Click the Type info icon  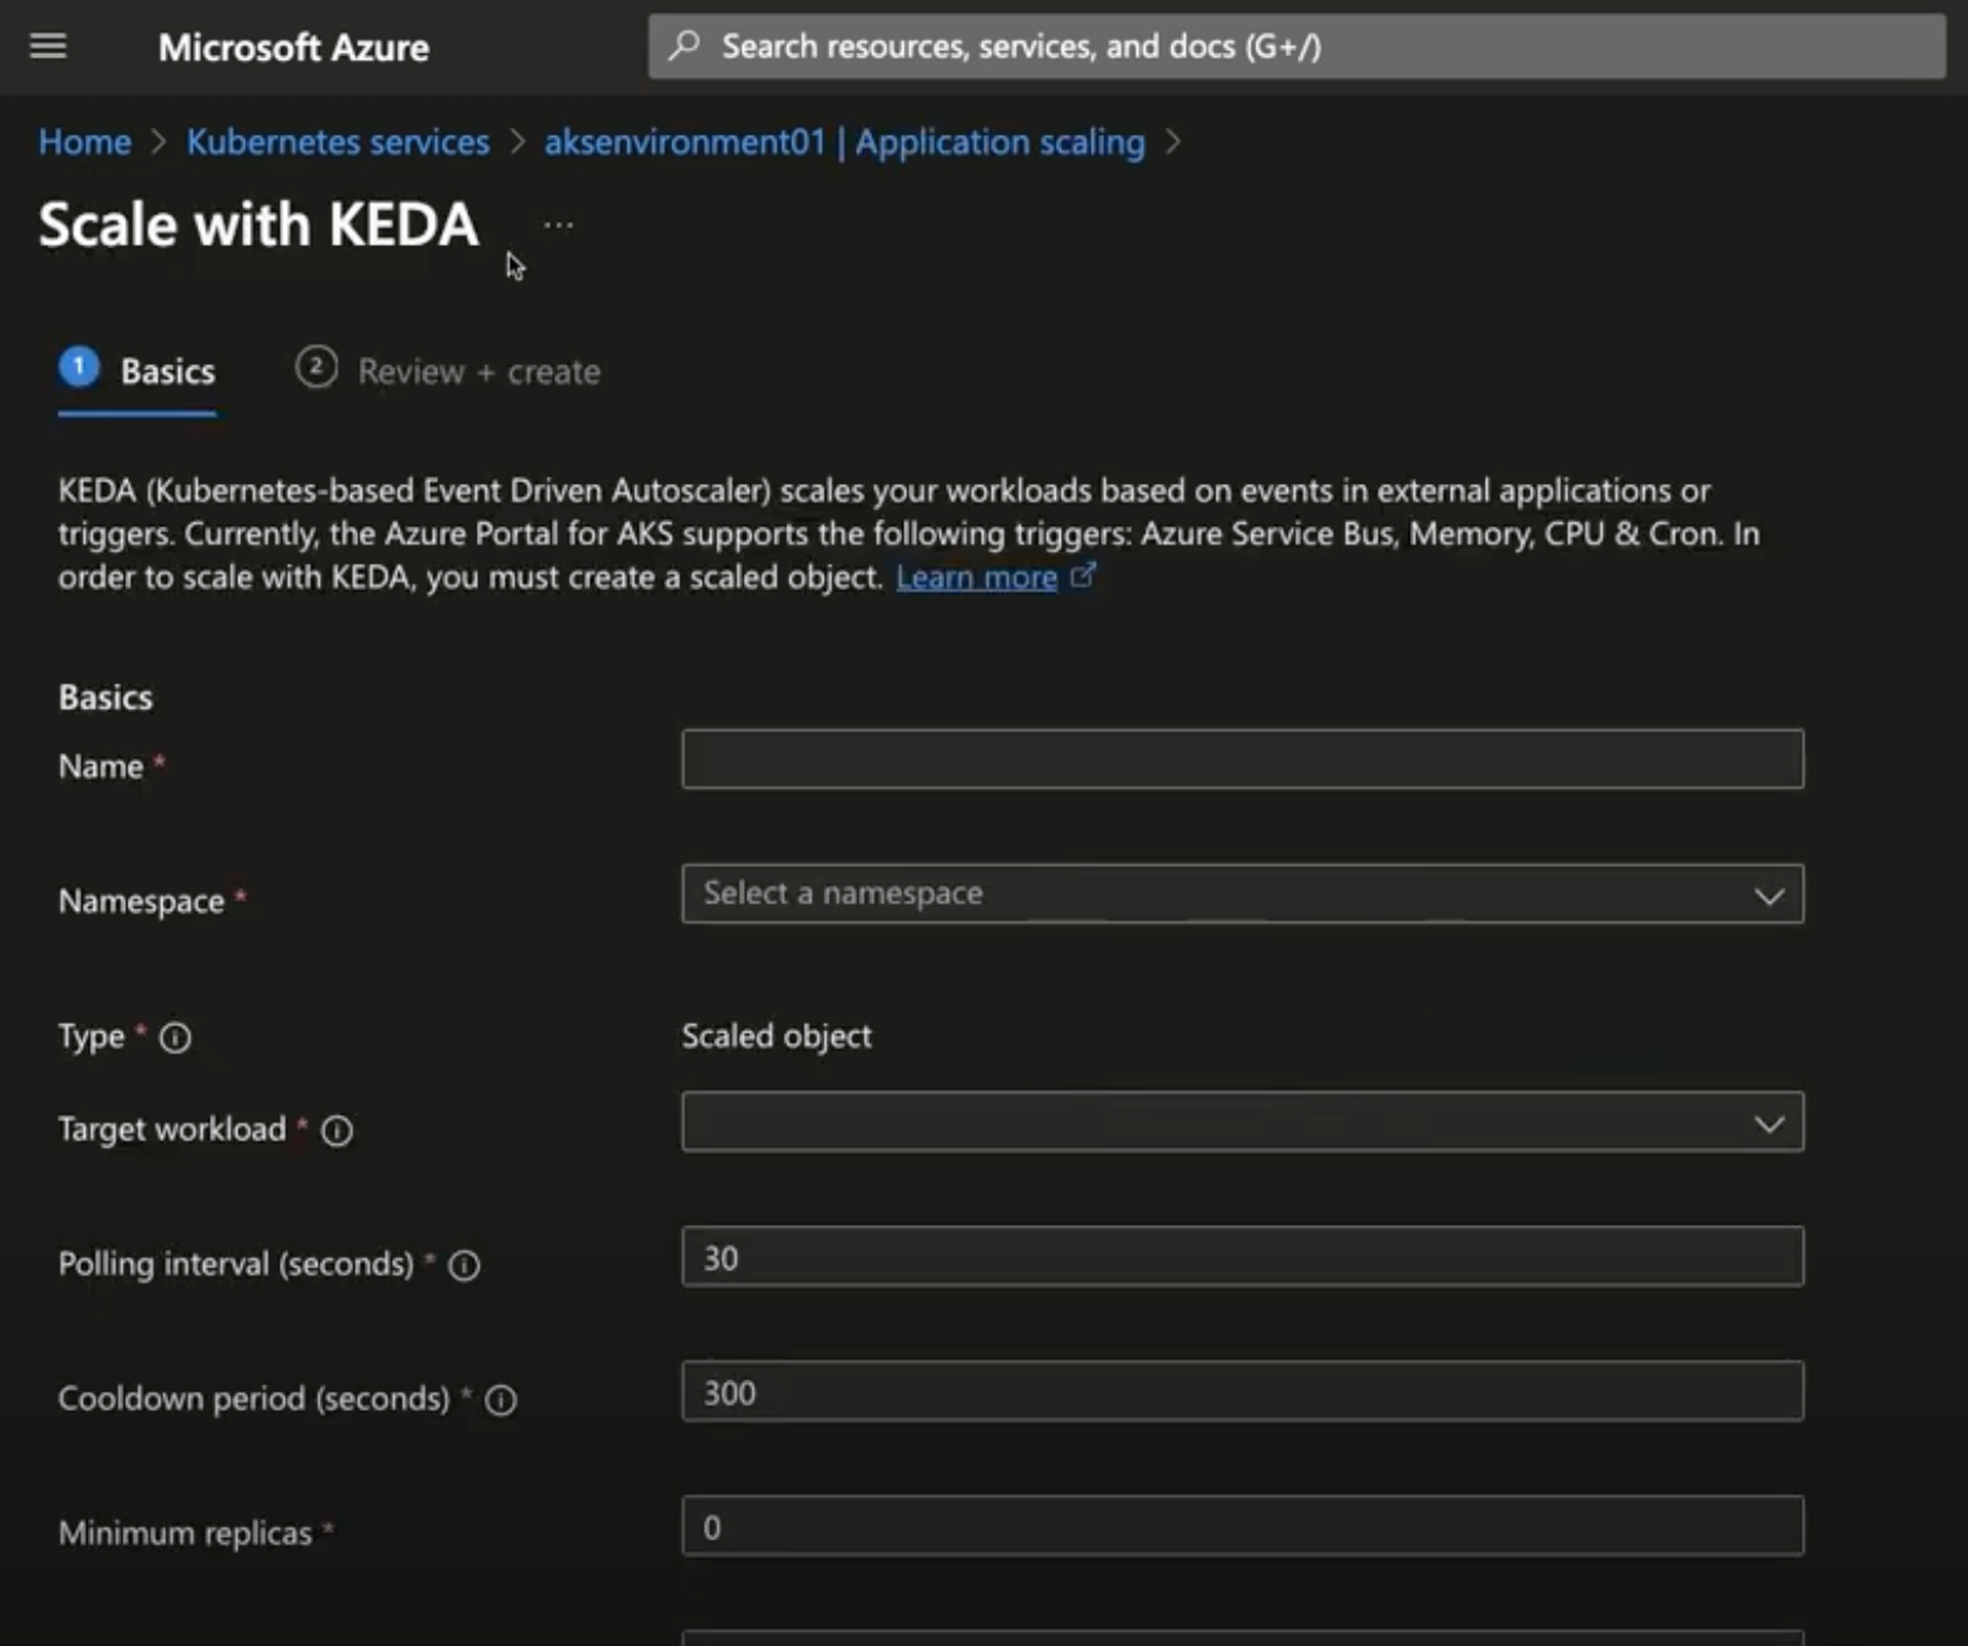[175, 1038]
